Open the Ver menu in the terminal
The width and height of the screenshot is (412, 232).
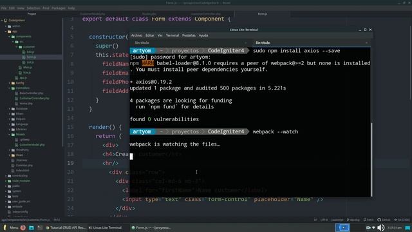tap(160, 35)
